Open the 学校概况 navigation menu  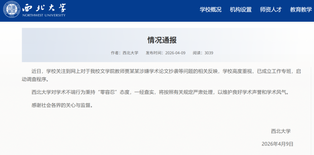click(210, 10)
